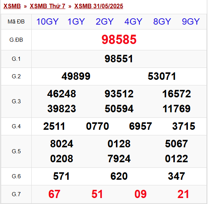208x204 pixels.
Task: Open the XSMB breadcrumb link
Action: [x=12, y=6]
